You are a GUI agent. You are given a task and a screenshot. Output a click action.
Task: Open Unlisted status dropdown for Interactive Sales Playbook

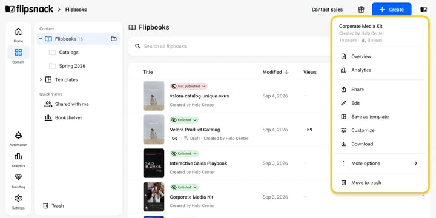tap(184, 154)
